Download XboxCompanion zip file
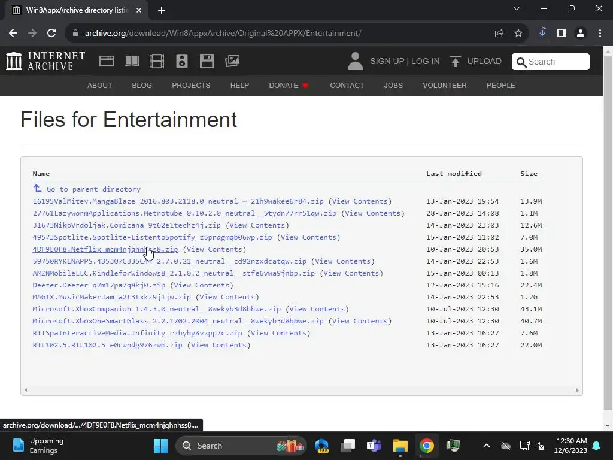Screen dimensions: 613x460 [156, 309]
